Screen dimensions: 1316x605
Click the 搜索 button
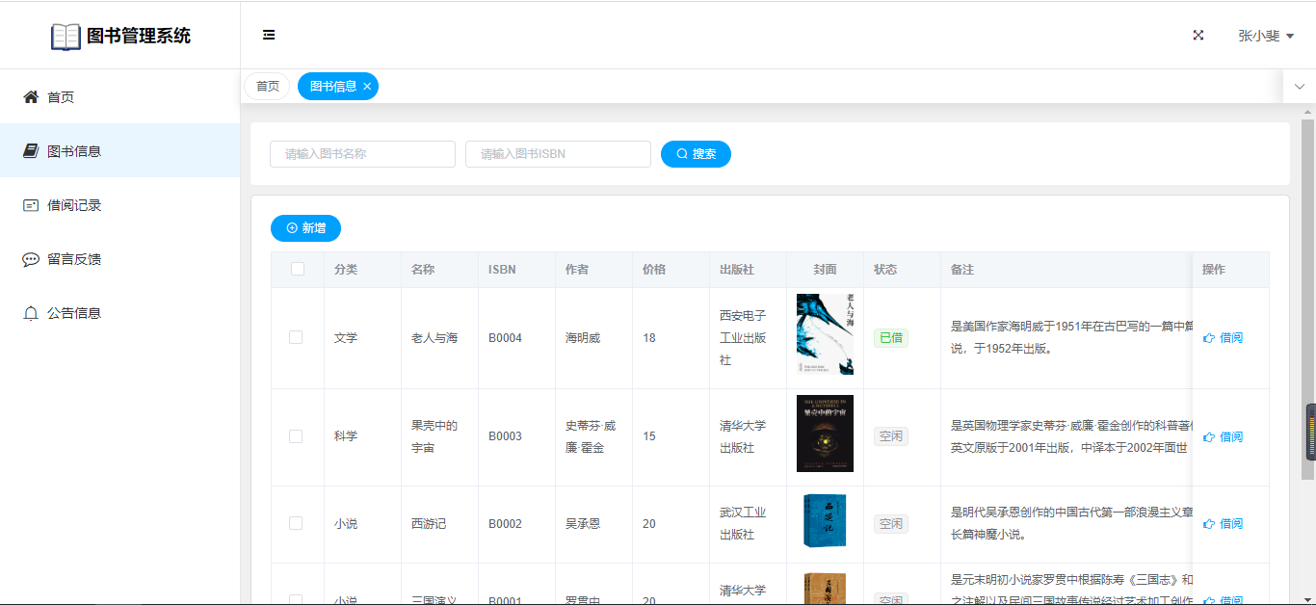click(x=696, y=154)
